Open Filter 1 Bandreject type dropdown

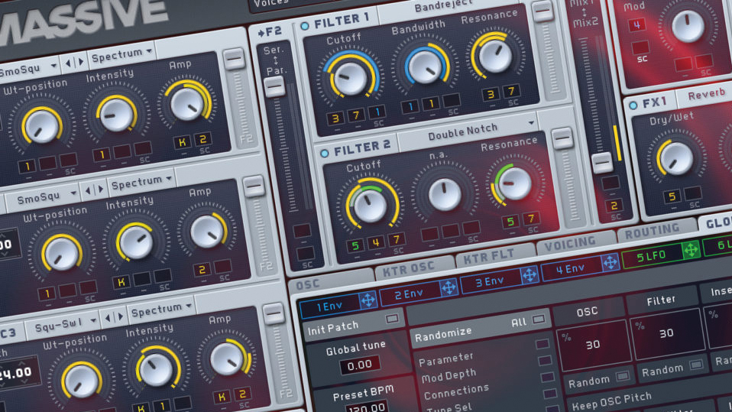(443, 5)
